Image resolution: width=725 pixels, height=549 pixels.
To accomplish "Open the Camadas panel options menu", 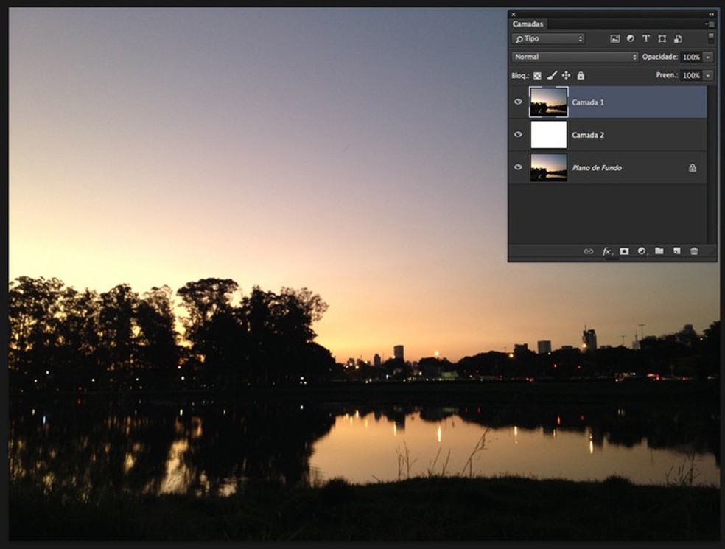I will pyautogui.click(x=710, y=24).
